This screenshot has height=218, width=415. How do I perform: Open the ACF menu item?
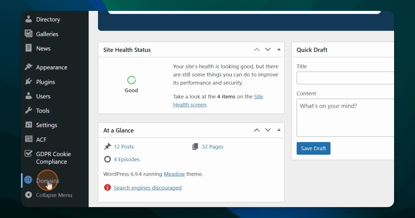41,140
